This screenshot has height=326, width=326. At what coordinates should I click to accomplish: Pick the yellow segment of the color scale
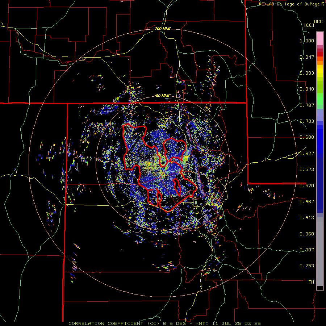coord(320,71)
